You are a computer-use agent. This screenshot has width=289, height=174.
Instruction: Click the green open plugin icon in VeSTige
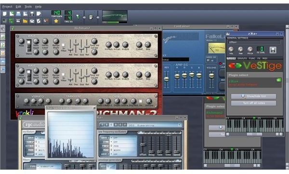coord(279,80)
